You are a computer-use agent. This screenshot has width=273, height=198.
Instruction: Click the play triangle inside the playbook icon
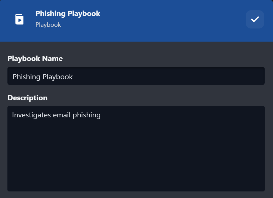[x=20, y=20]
